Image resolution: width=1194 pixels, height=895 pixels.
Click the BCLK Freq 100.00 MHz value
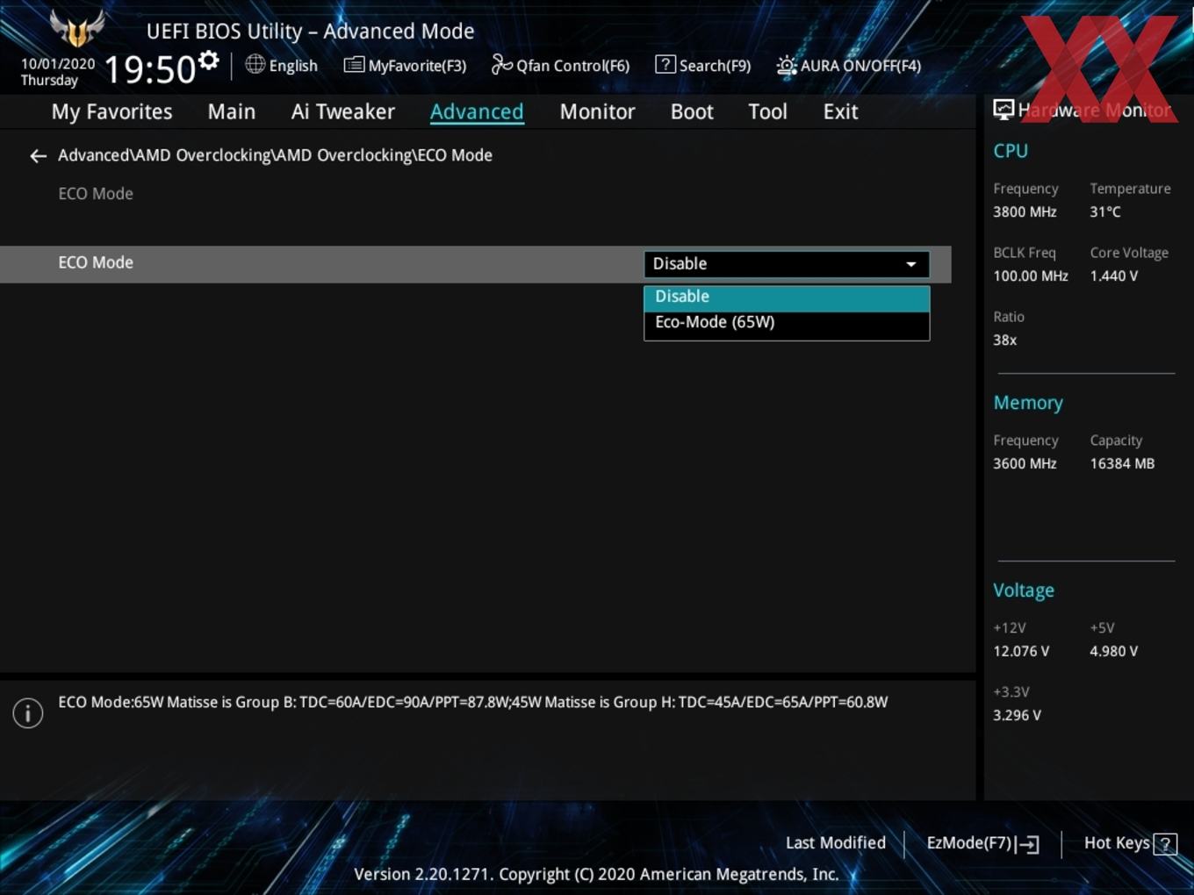point(1031,276)
